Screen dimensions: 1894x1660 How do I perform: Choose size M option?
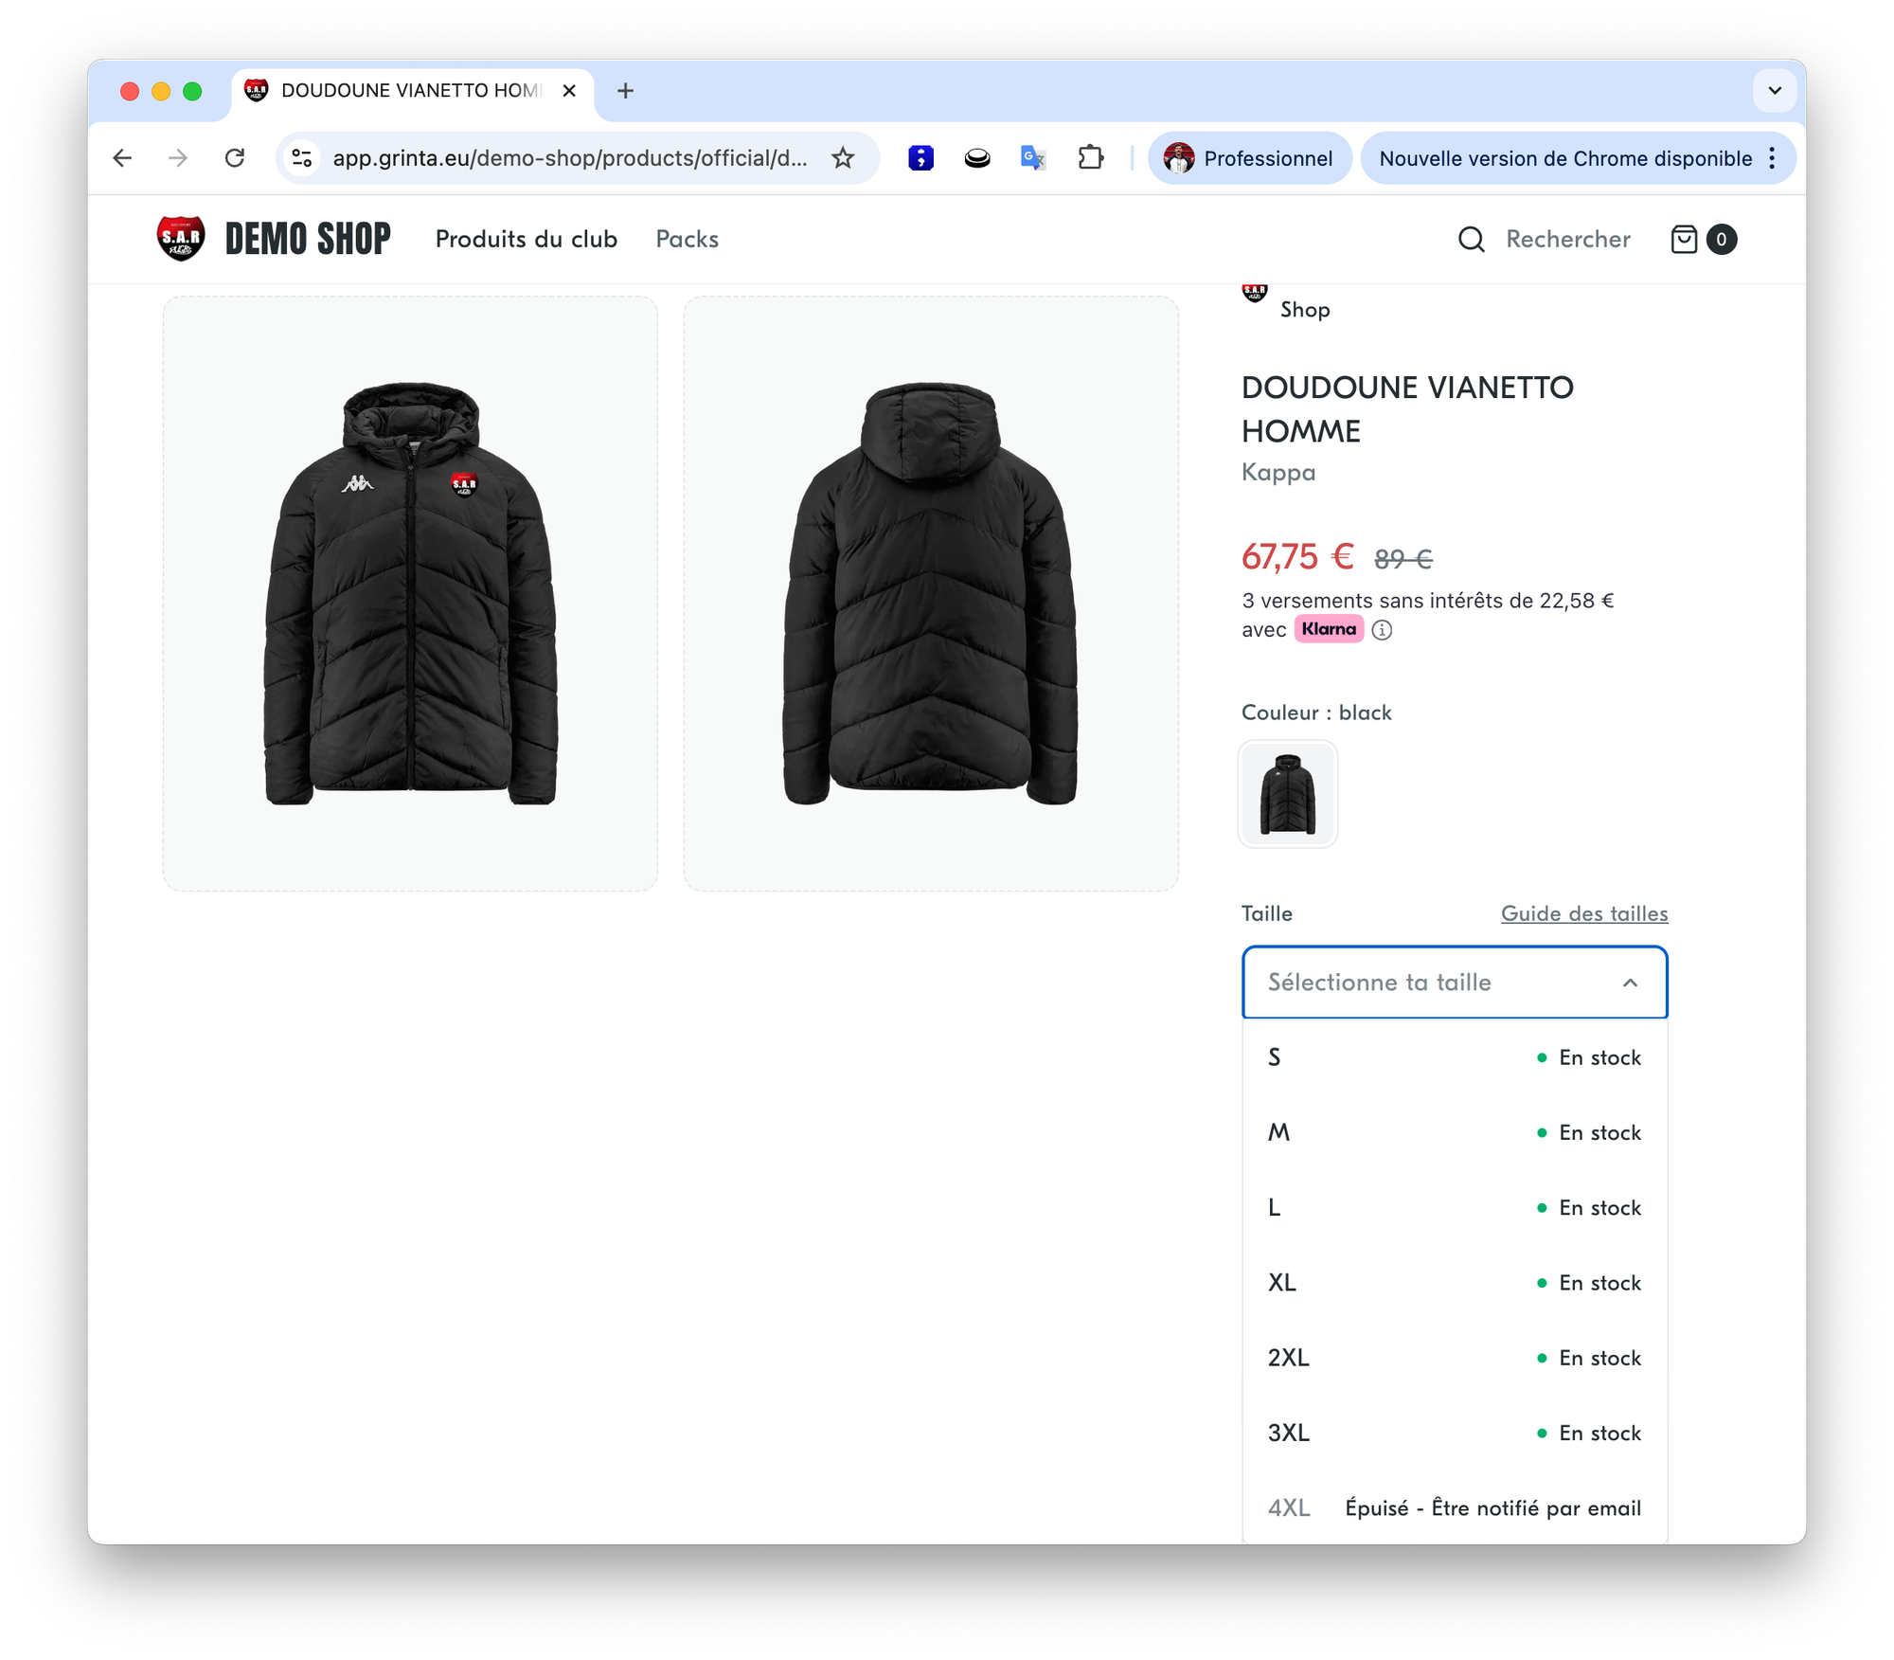[x=1454, y=1132]
